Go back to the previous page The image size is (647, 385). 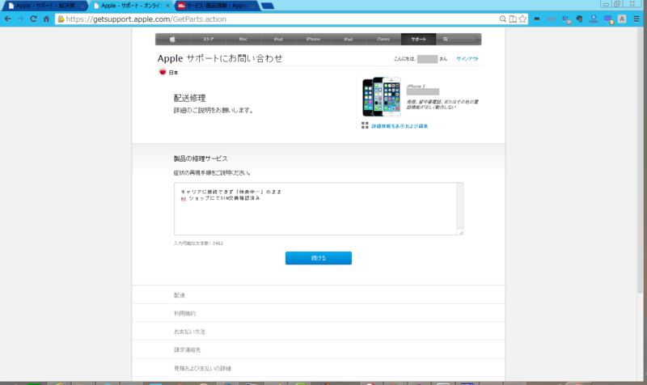[8, 19]
